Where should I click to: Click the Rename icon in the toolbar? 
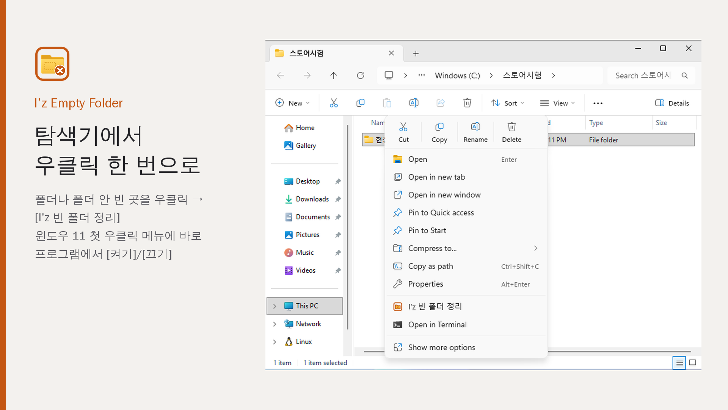point(414,103)
